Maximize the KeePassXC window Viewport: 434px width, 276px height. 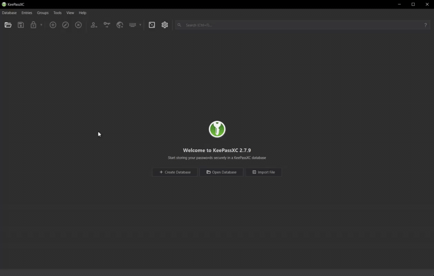413,4
